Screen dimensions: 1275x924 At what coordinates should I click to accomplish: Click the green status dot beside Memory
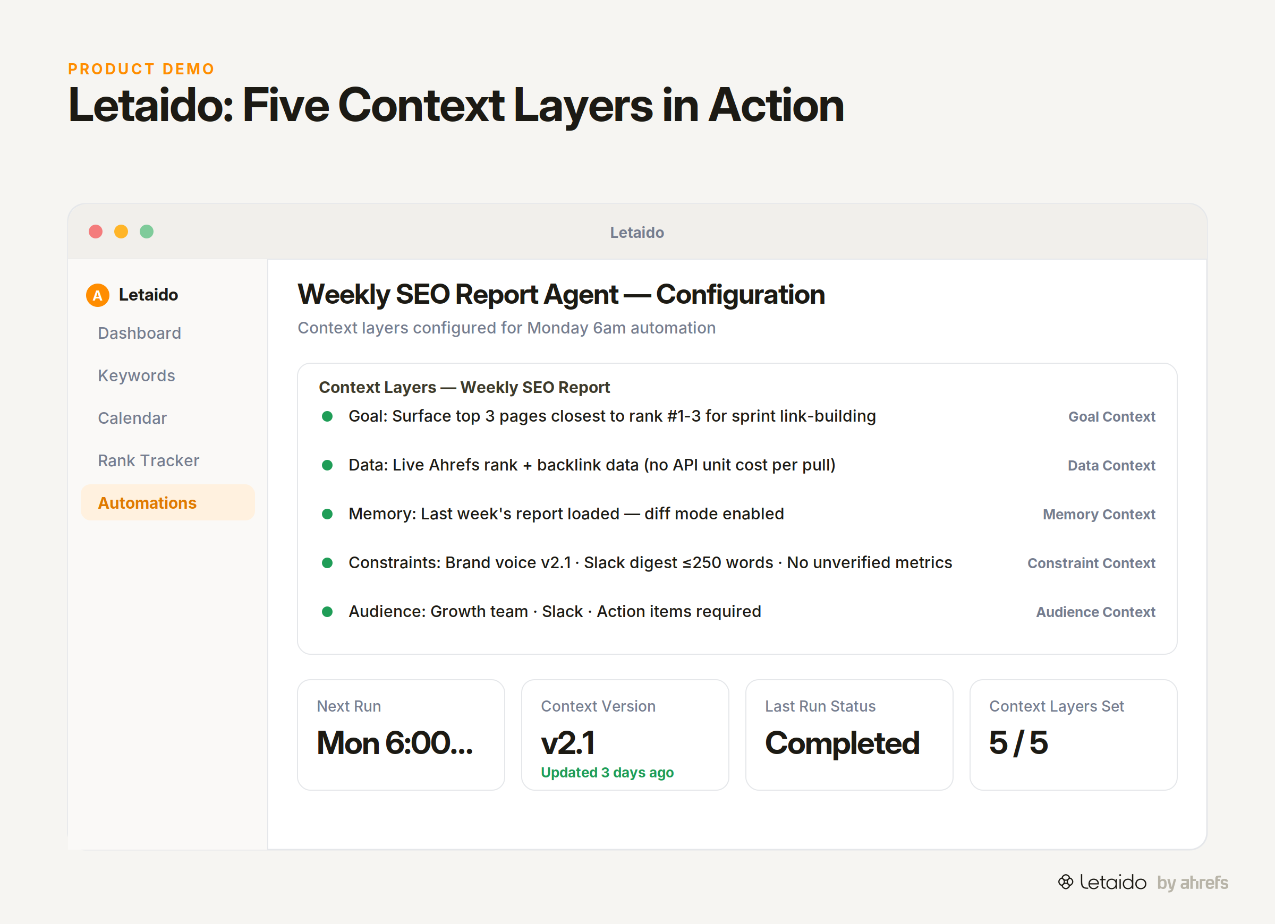[327, 514]
